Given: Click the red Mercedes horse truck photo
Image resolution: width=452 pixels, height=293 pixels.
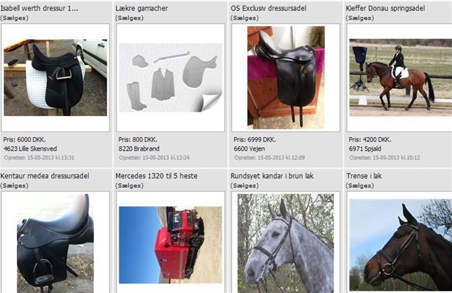Looking at the screenshot, I should coord(171,245).
